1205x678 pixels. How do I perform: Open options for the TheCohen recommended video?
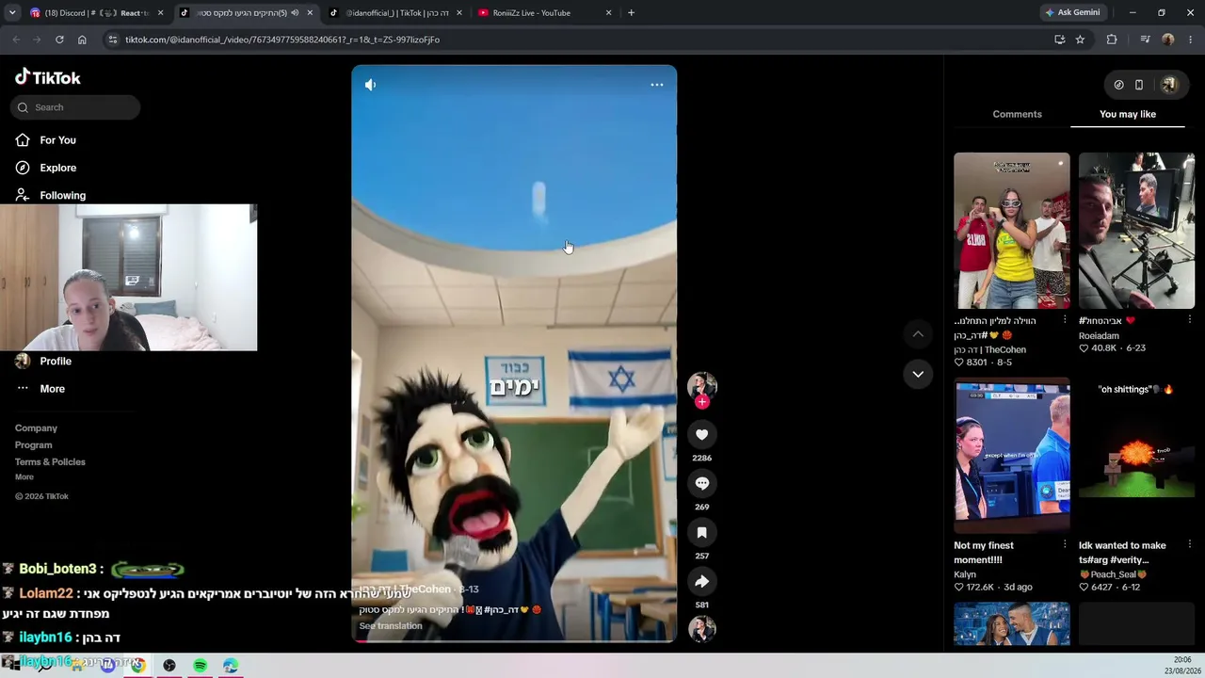coord(1065,320)
